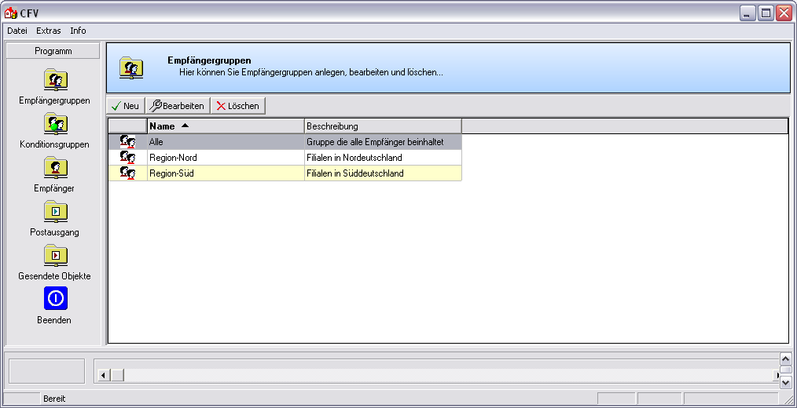Image resolution: width=797 pixels, height=408 pixels.
Task: Select the Empfänger sidebar icon
Action: pyautogui.click(x=55, y=168)
